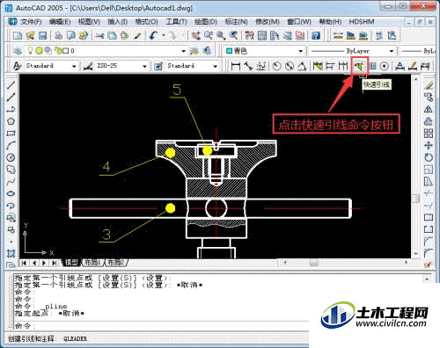
Task: Open the 标注(N) menu
Action: point(236,22)
